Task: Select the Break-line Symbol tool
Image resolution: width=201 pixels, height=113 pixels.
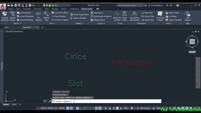Action: pyautogui.click(x=117, y=16)
